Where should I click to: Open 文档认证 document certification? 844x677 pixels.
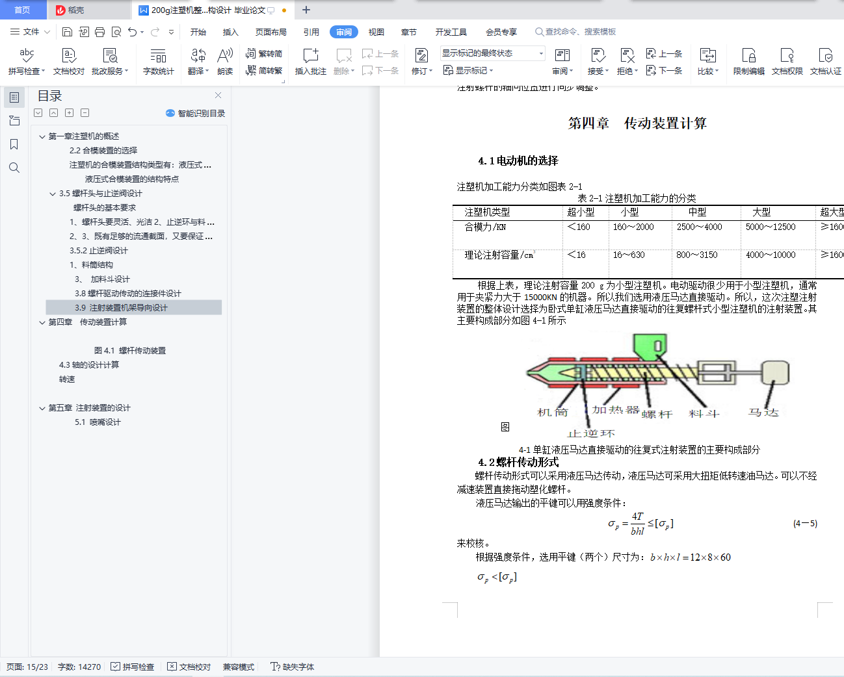tap(826, 62)
